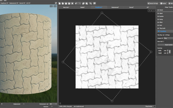Toggle the Roughness switch in preview
The height and width of the screenshot is (108, 173).
[8, 3]
